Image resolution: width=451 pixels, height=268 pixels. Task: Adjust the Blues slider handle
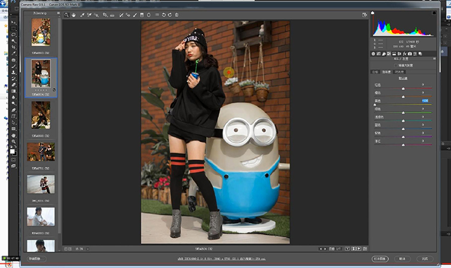point(403,129)
